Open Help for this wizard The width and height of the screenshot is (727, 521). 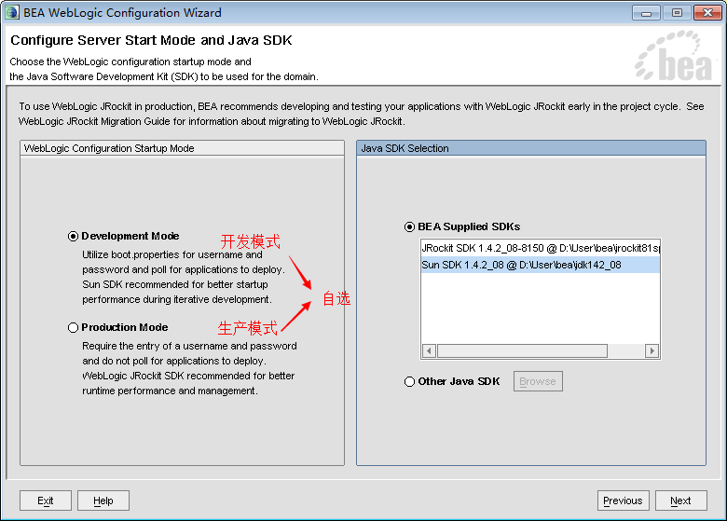point(103,500)
